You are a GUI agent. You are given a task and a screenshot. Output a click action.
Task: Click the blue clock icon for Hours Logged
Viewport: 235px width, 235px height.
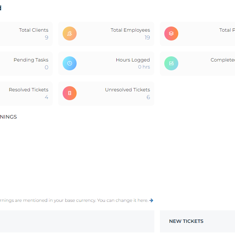pos(70,63)
